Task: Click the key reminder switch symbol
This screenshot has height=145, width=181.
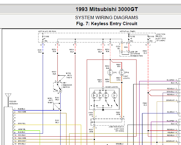Action: point(58,87)
